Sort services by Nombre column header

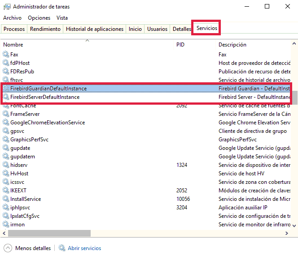click(x=13, y=45)
